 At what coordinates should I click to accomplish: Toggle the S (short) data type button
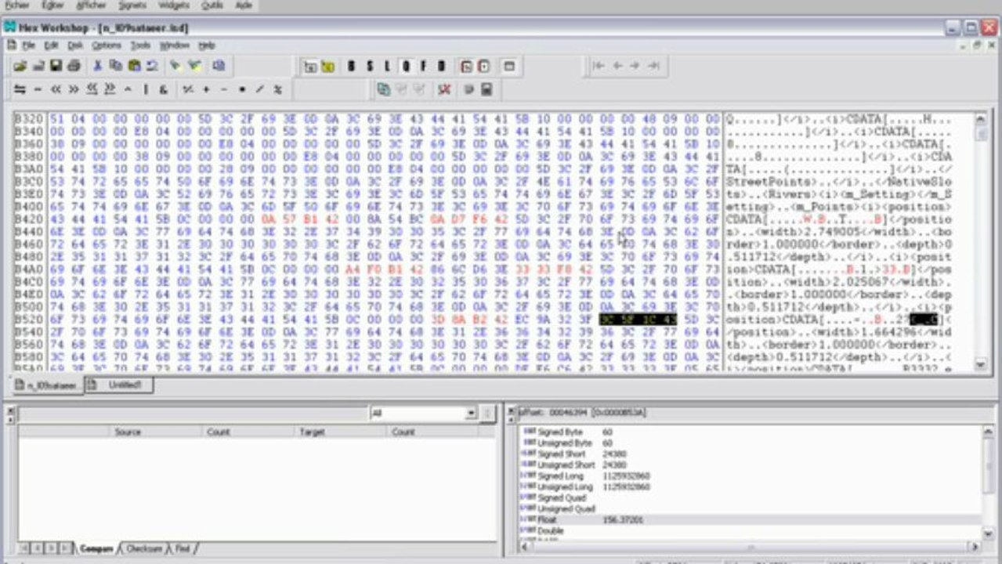point(369,67)
